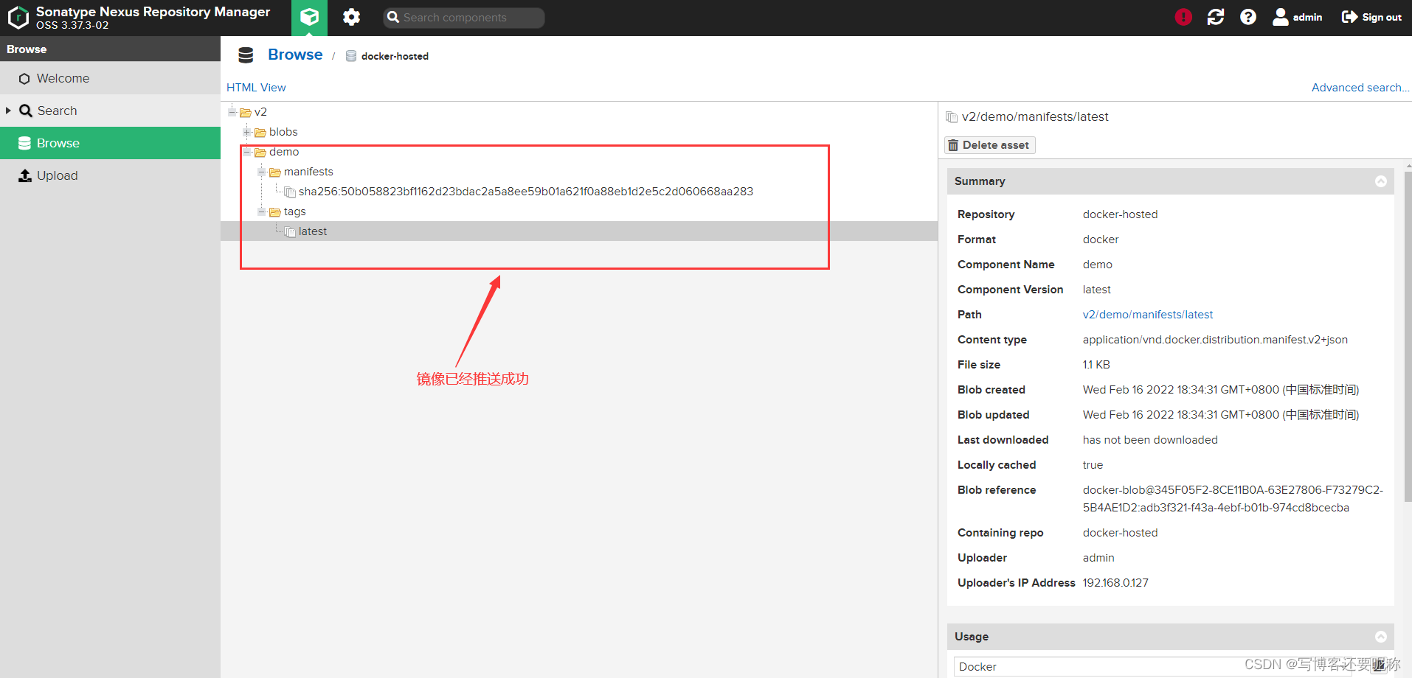1412x678 pixels.
Task: Collapse the v2 tree node
Action: 232,112
